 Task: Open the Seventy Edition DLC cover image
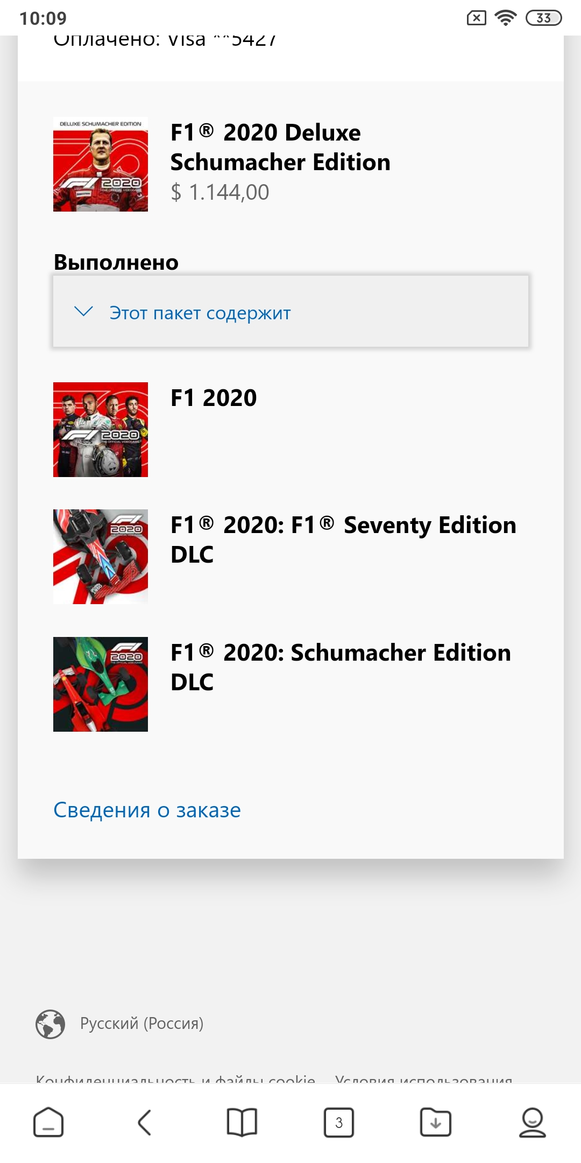tap(101, 557)
